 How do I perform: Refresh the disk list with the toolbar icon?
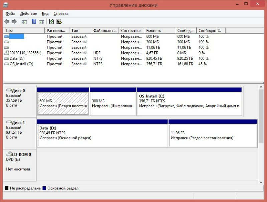tap(51, 22)
